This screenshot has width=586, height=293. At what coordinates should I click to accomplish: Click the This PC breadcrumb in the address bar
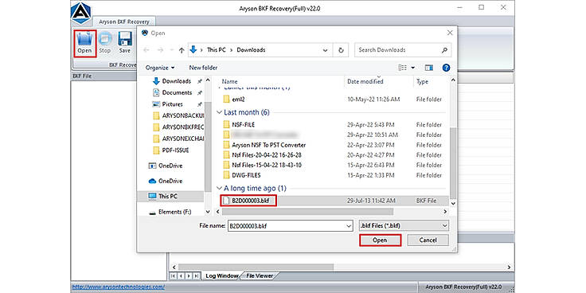pyautogui.click(x=217, y=50)
